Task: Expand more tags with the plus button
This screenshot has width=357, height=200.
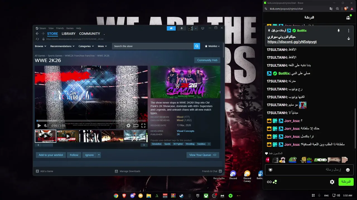Action: (209, 144)
